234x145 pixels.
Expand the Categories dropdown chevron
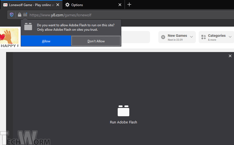pyautogui.click(x=230, y=37)
